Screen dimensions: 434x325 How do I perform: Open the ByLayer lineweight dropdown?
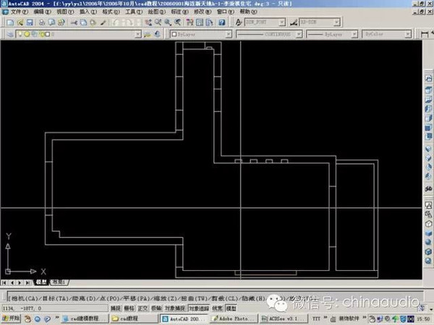[x=354, y=34]
